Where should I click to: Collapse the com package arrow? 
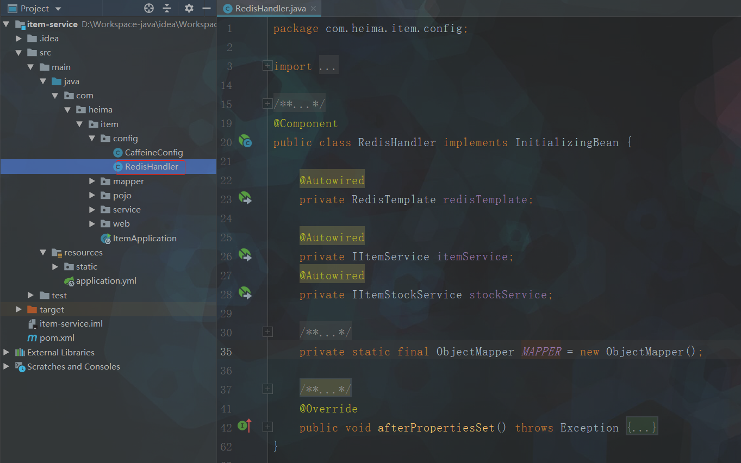54,96
